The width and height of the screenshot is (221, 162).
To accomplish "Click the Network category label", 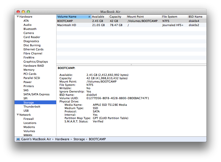I will pos(25,115).
